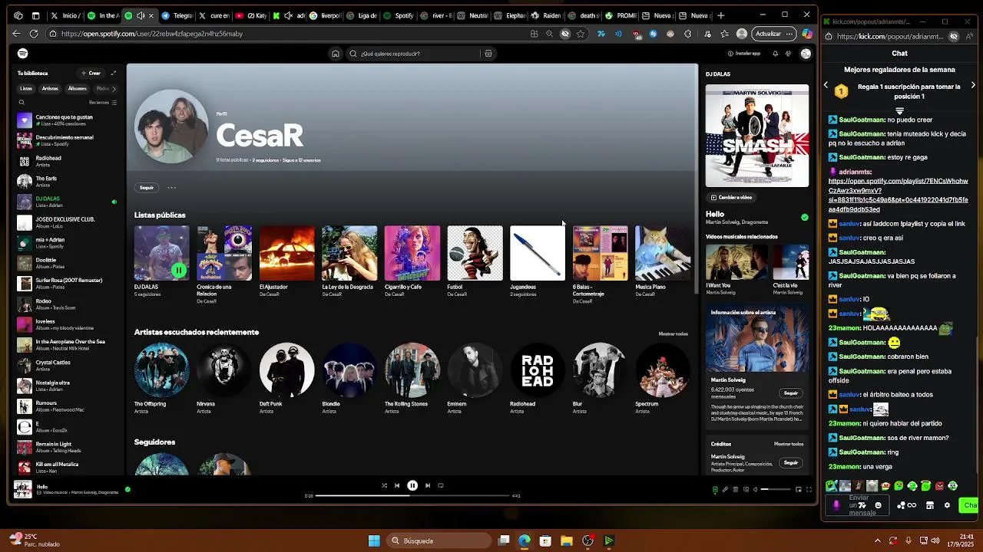Follow CesaR profile with Seguir button

[x=146, y=187]
